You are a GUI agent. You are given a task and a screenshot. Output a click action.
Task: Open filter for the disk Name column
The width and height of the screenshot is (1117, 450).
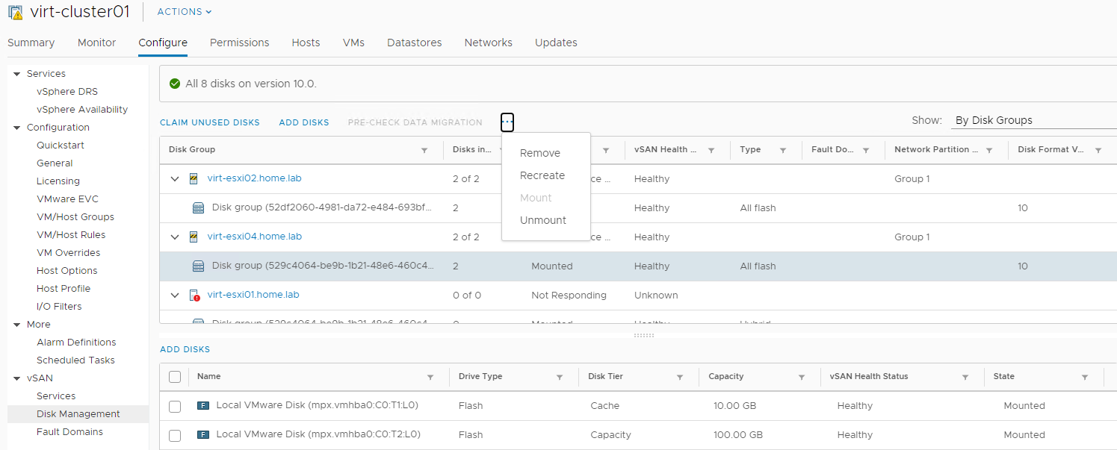(430, 377)
